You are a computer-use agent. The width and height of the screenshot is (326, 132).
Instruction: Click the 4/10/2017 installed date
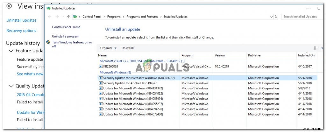pyautogui.click(x=305, y=66)
